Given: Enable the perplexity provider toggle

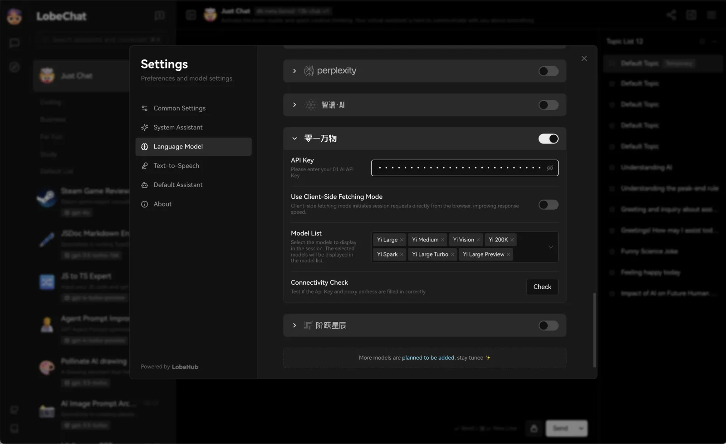Looking at the screenshot, I should tap(548, 71).
